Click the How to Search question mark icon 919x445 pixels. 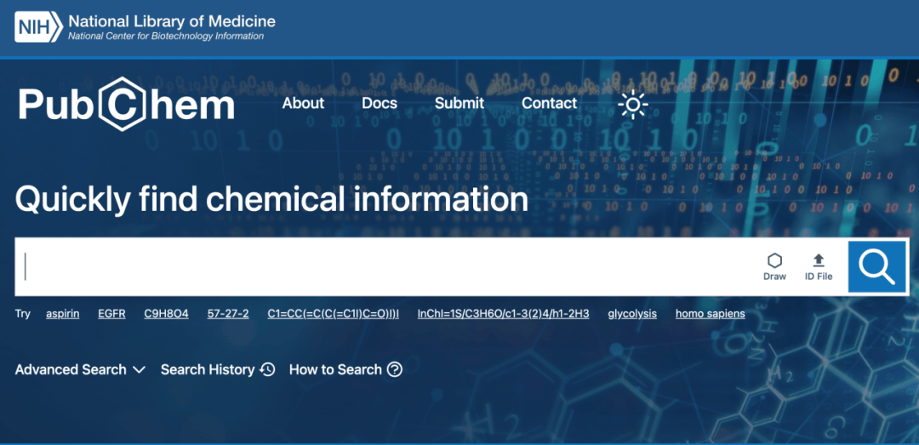coord(394,369)
